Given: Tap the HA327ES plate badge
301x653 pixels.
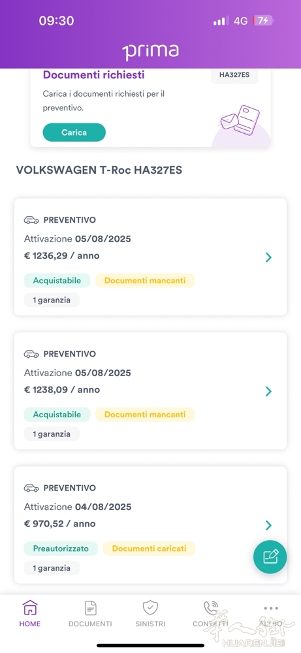Looking at the screenshot, I should pos(234,75).
